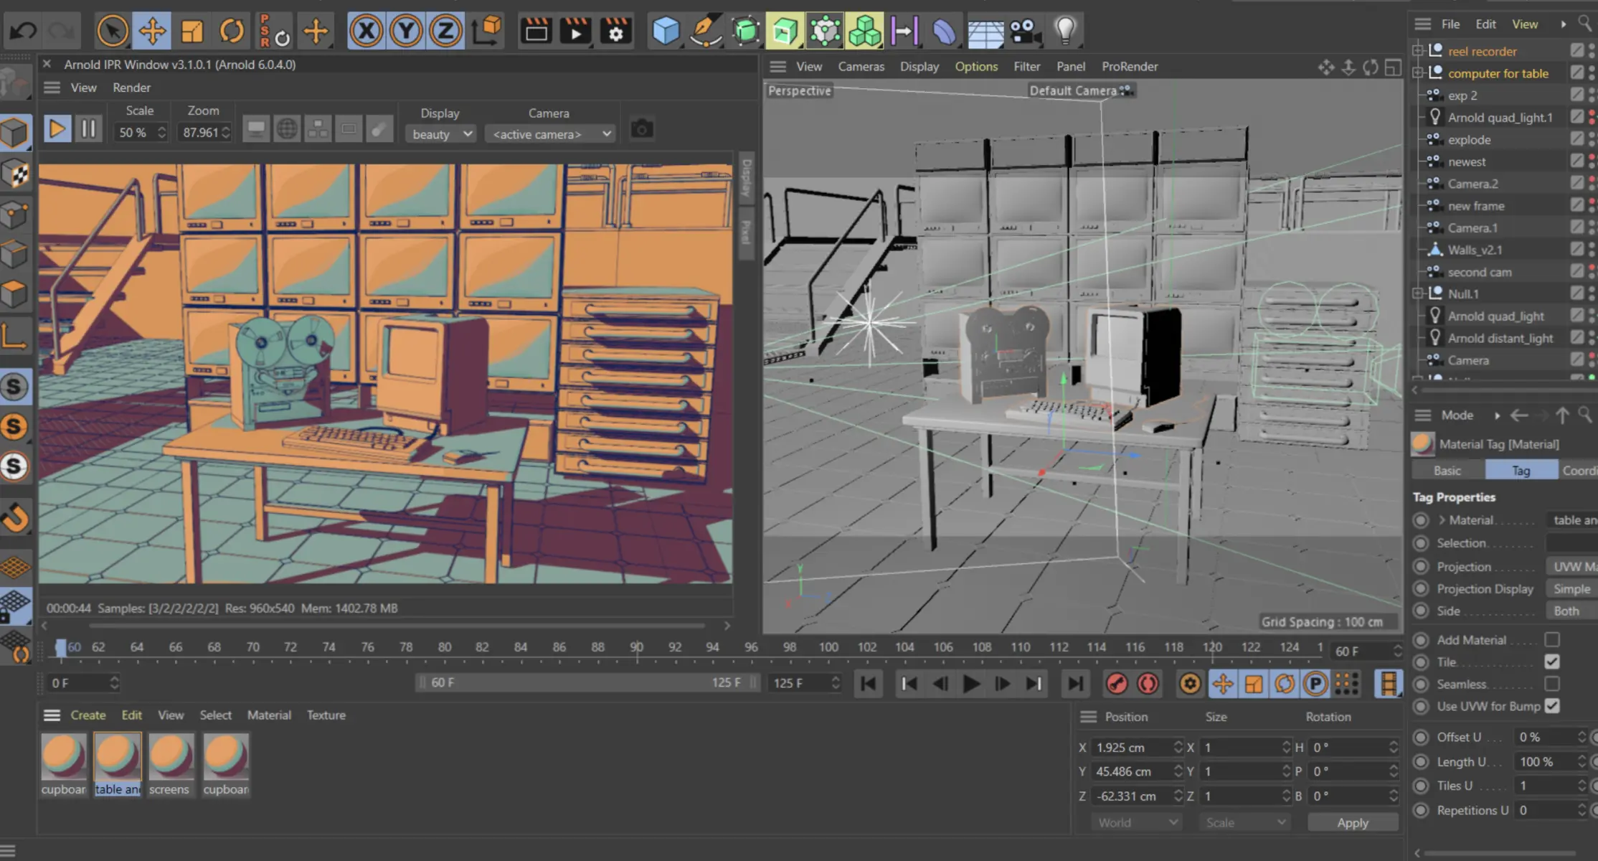Select the Live Selection tool
Image resolution: width=1598 pixels, height=861 pixels.
[x=112, y=31]
